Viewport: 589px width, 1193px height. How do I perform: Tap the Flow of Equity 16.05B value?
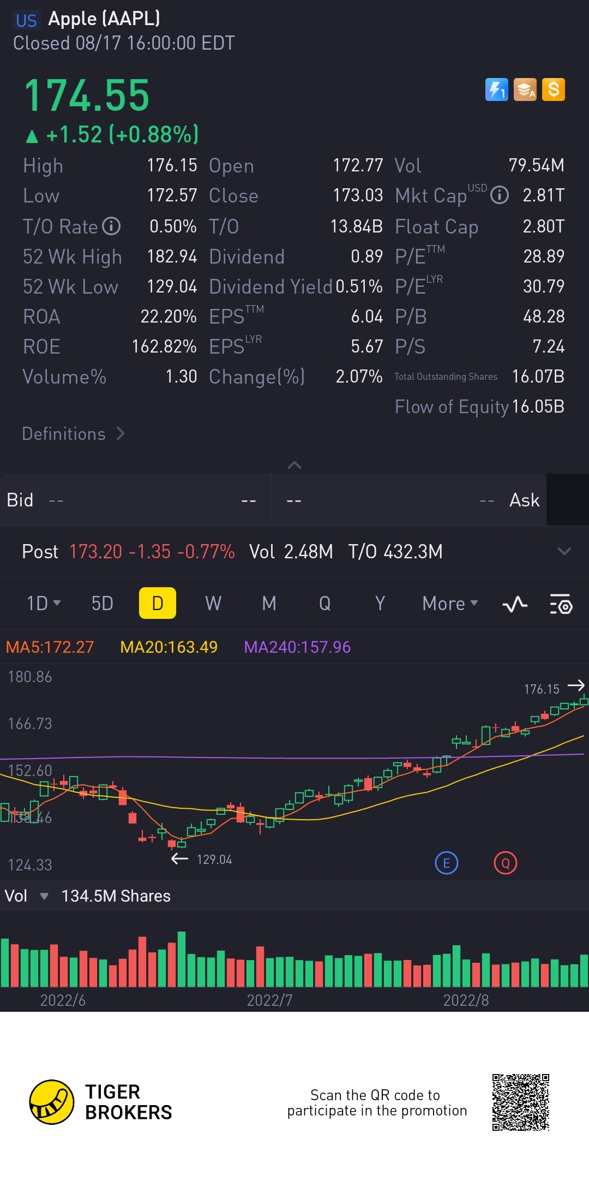538,407
